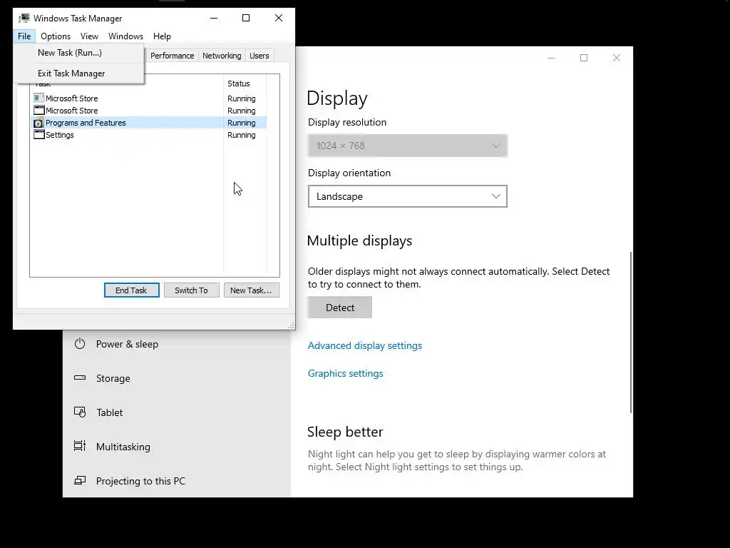Viewport: 730px width, 548px height.
Task: Open Power & sleep settings page
Action: click(177, 344)
